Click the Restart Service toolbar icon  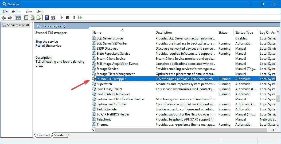click(x=80, y=18)
